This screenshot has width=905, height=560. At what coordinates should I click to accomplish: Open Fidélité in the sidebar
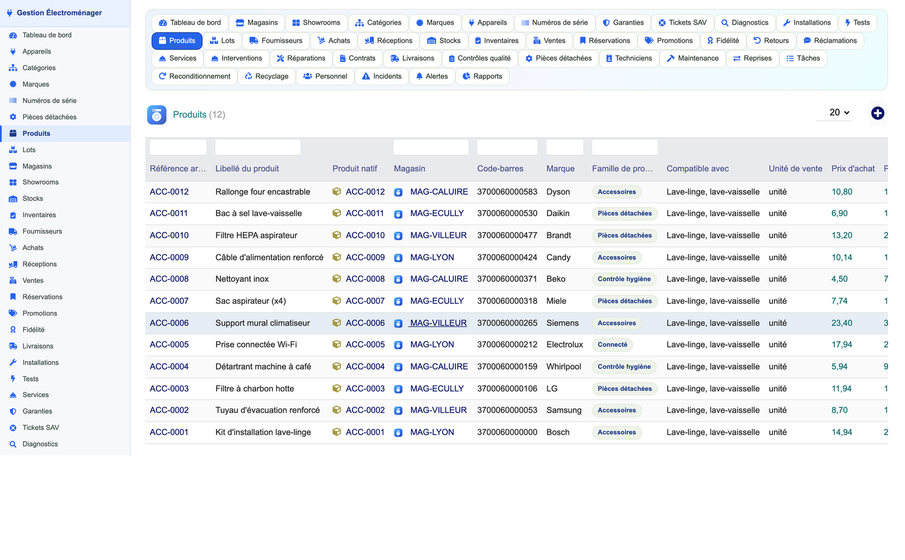point(34,329)
